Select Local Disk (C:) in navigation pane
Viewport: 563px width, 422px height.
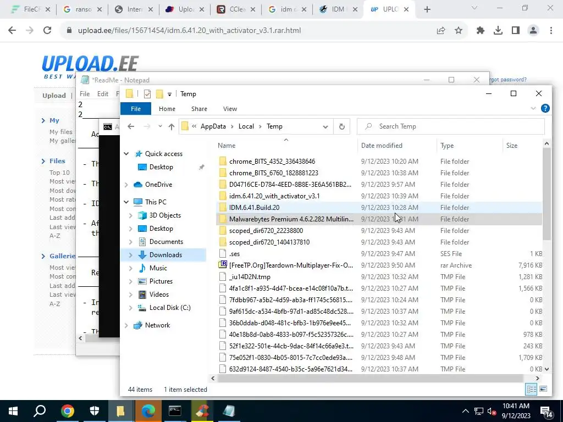(170, 308)
